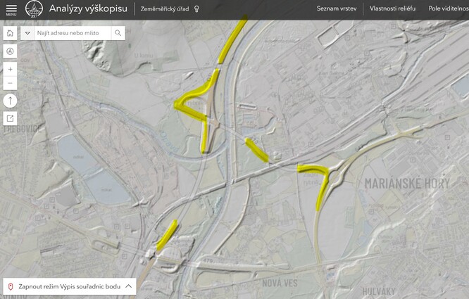Click the search magnifier icon

coord(118,33)
